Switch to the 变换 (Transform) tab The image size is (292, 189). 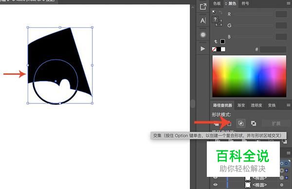[x=272, y=105]
